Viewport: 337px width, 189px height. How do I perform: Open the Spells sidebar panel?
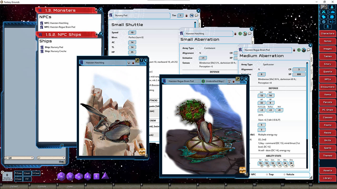(x=327, y=148)
